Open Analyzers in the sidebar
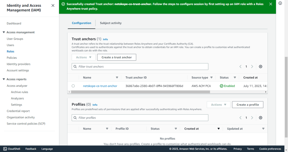Image resolution: width=288 pixels, height=152 pixels. 17,98
